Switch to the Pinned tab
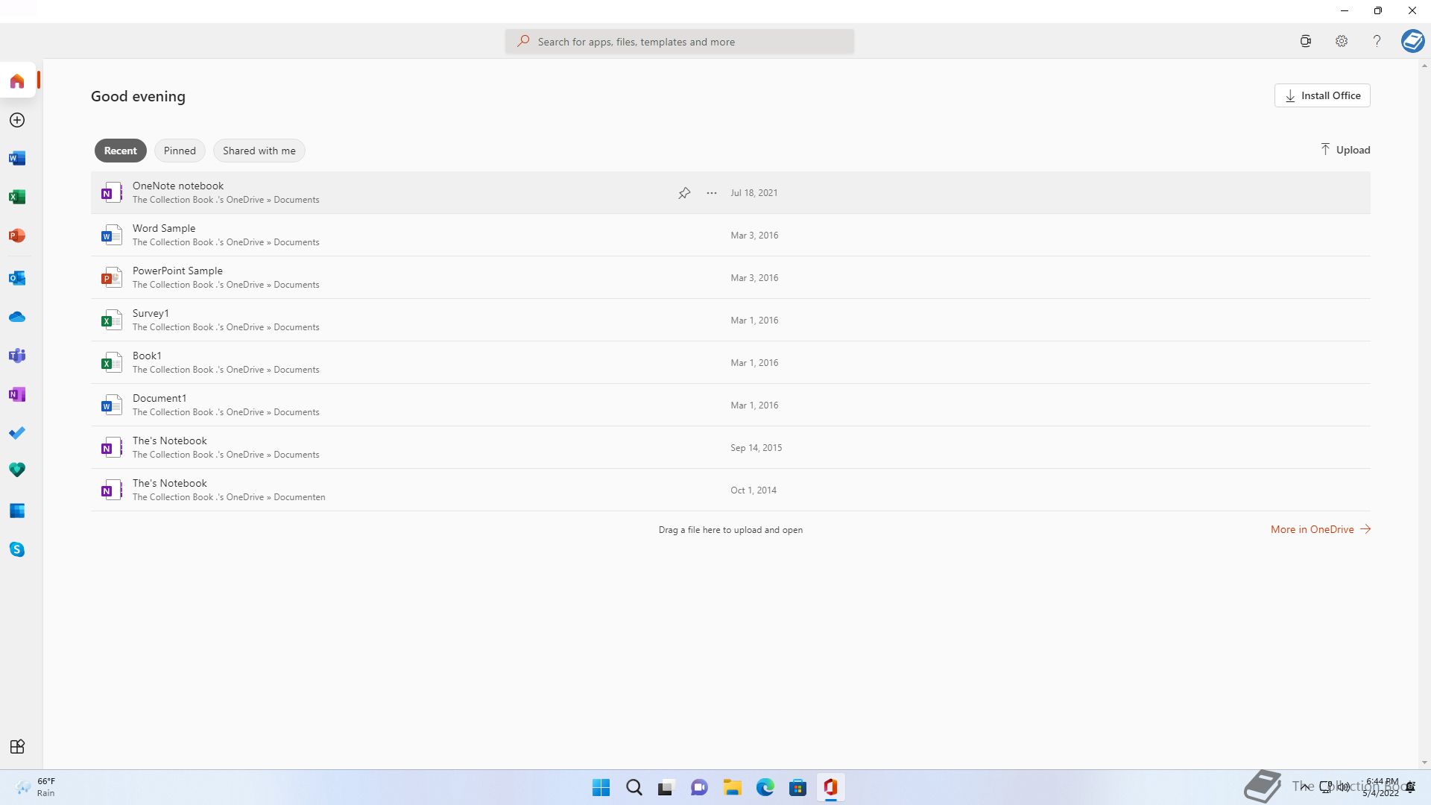 click(180, 151)
